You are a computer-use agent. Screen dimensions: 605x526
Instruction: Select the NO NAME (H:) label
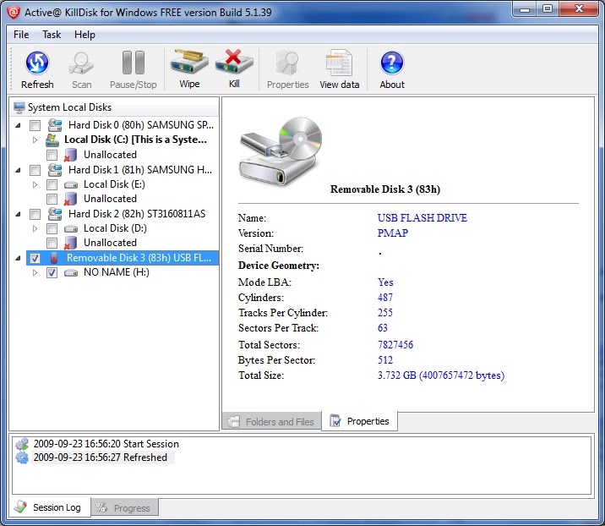(x=117, y=272)
